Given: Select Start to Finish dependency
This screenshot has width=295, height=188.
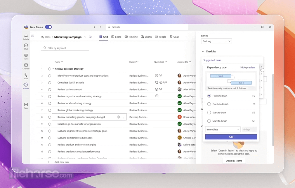Looking at the screenshot, I should [x=209, y=121].
